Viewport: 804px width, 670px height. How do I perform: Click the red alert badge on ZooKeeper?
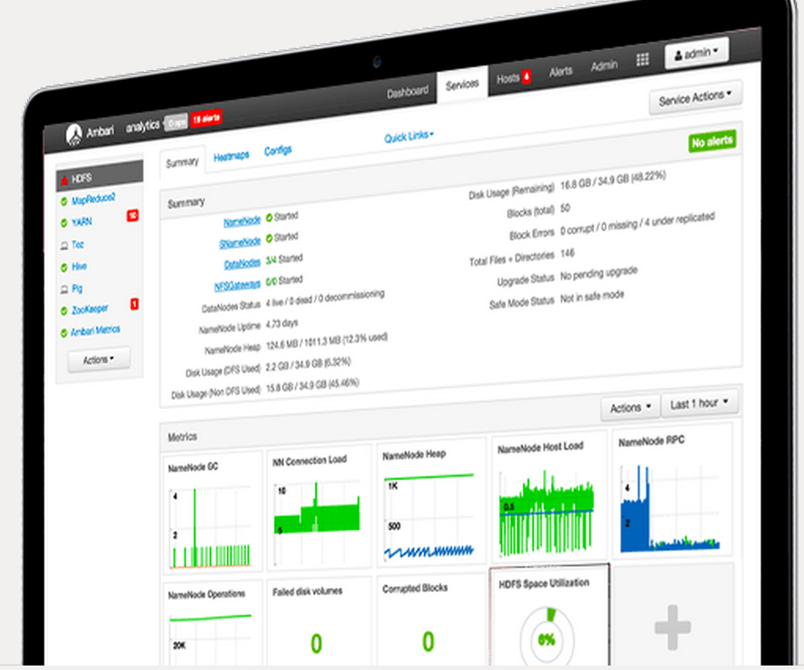pos(134,304)
